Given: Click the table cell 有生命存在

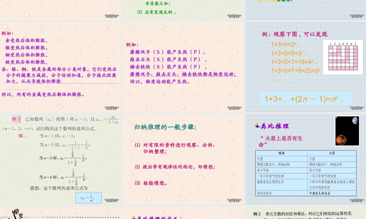Looking at the screenshot, I should point(281,193).
